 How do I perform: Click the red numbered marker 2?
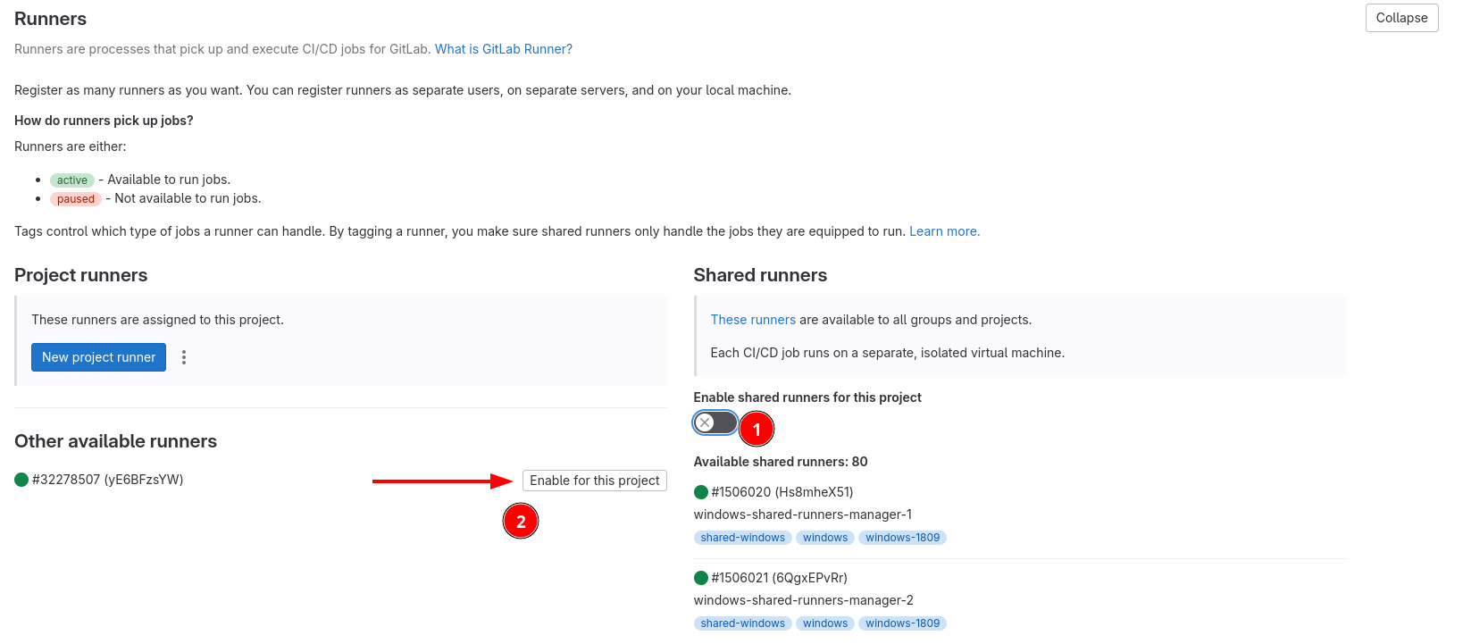click(x=521, y=522)
